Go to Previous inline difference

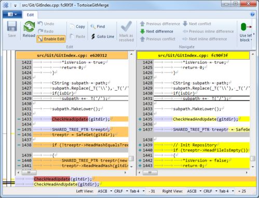click(208, 31)
